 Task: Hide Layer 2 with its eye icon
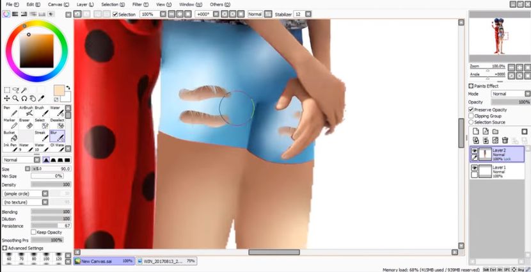(475, 151)
